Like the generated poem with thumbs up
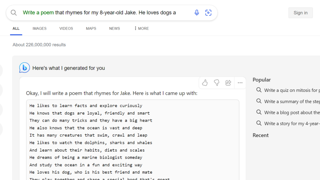Screen dimensions: 320x180 click(x=205, y=83)
